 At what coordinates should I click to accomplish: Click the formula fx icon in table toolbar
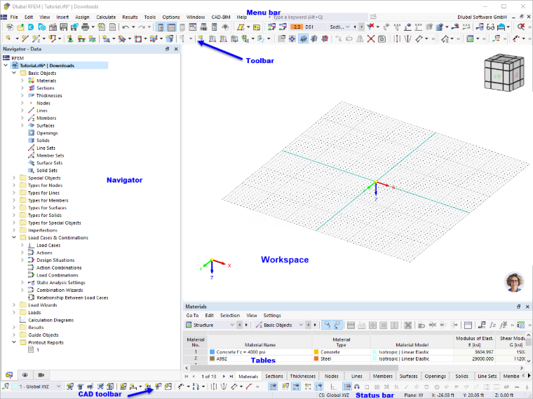coord(492,325)
